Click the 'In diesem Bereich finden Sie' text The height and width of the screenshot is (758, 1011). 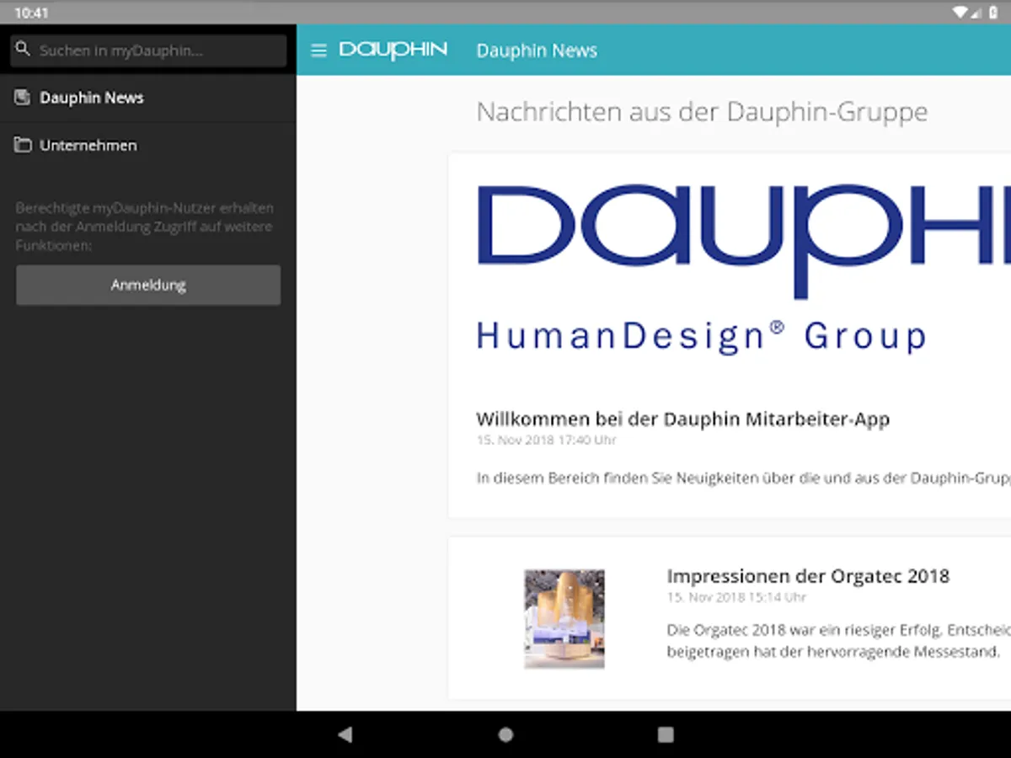(x=743, y=478)
